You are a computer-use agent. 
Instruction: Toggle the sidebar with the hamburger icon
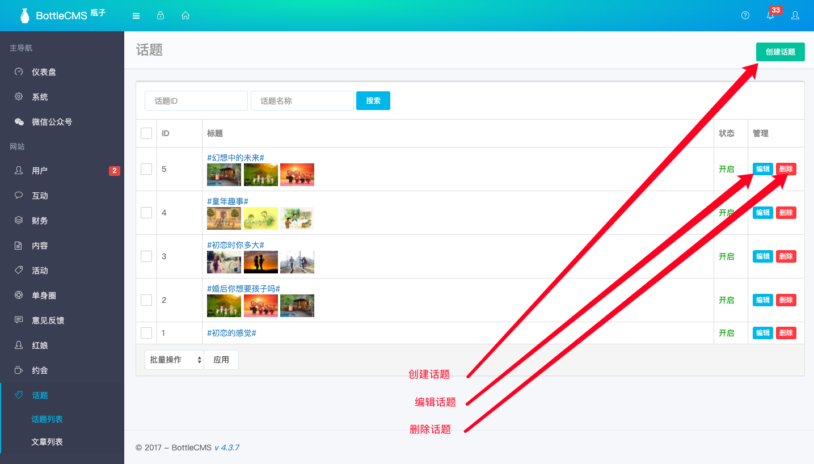point(136,16)
